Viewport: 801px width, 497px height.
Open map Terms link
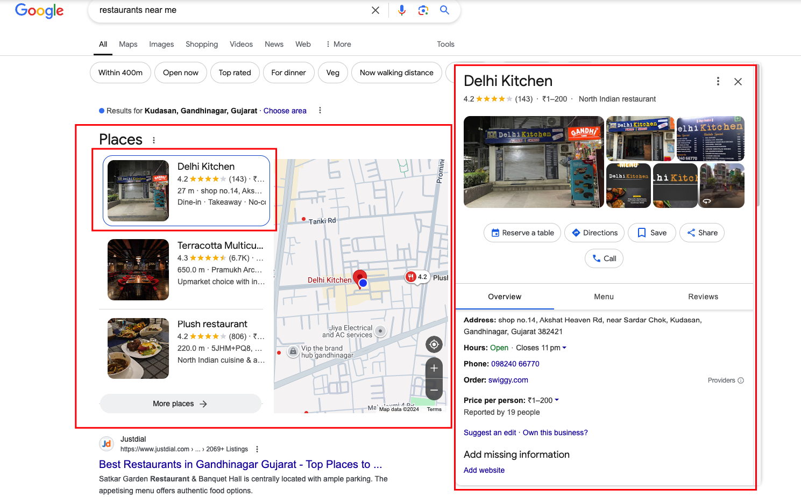434,409
